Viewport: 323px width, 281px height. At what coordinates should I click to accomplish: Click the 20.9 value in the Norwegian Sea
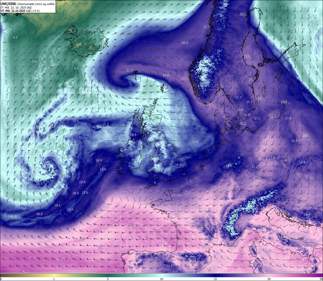click(x=185, y=43)
